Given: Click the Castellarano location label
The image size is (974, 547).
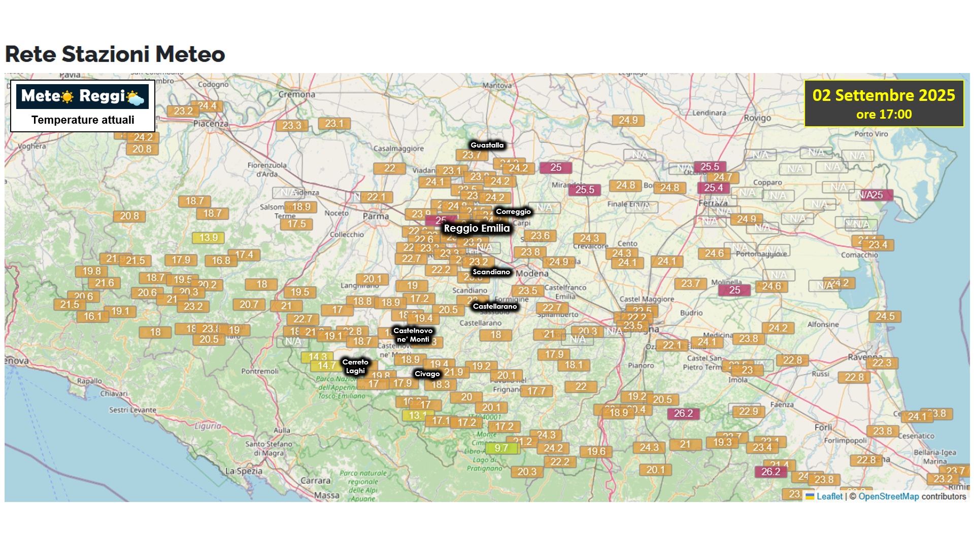Looking at the screenshot, I should coord(494,306).
